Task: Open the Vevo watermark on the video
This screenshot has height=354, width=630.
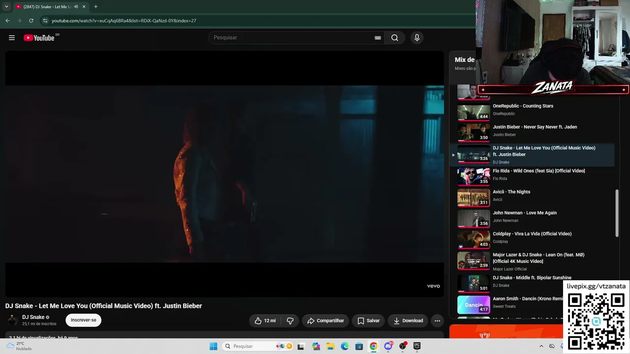Action: coord(433,286)
